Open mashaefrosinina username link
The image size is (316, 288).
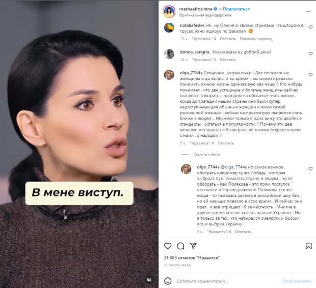pyautogui.click(x=196, y=9)
